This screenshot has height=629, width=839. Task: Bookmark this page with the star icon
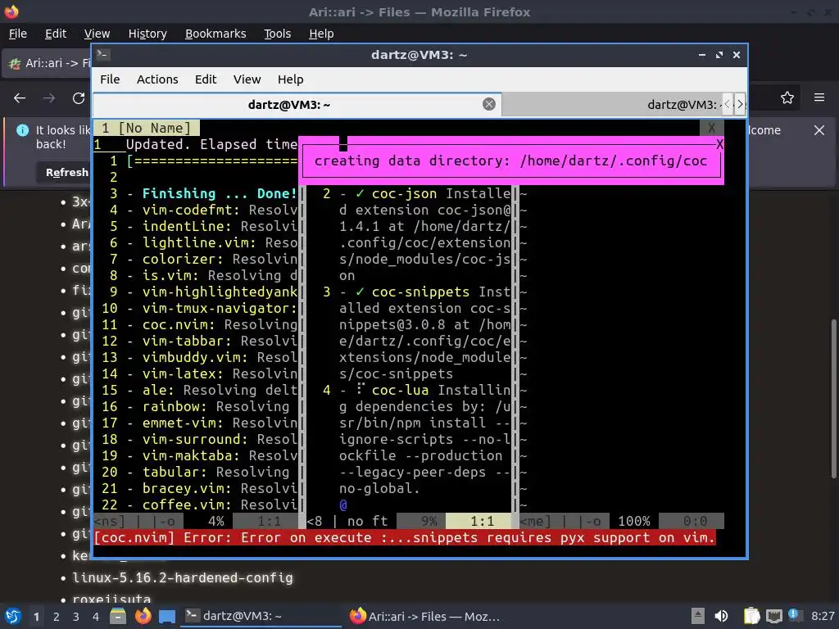pyautogui.click(x=787, y=97)
